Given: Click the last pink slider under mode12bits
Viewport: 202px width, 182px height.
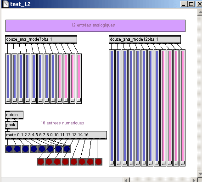Looking at the screenshot, I should click(x=182, y=108).
